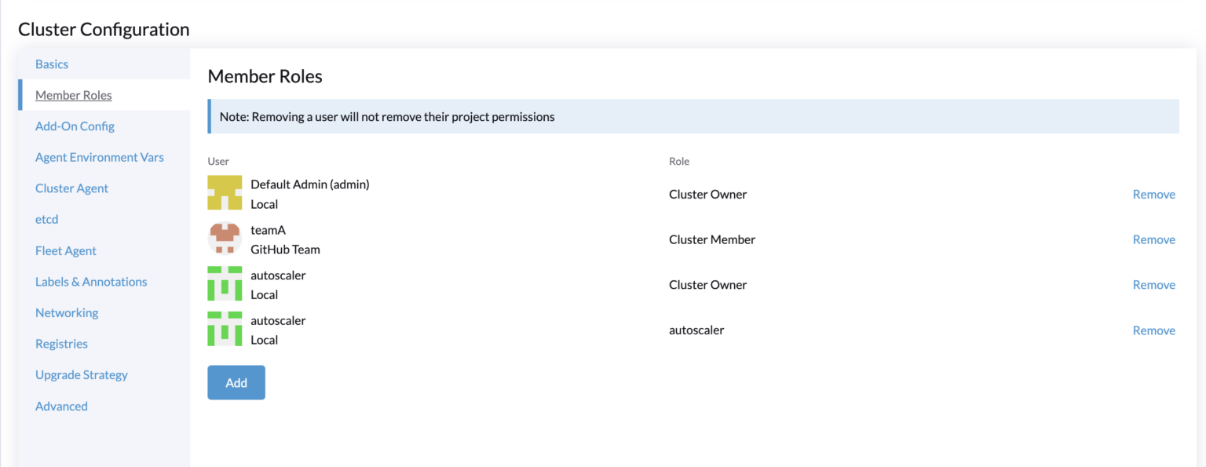Open the Agent Environment Vars section

click(x=100, y=157)
